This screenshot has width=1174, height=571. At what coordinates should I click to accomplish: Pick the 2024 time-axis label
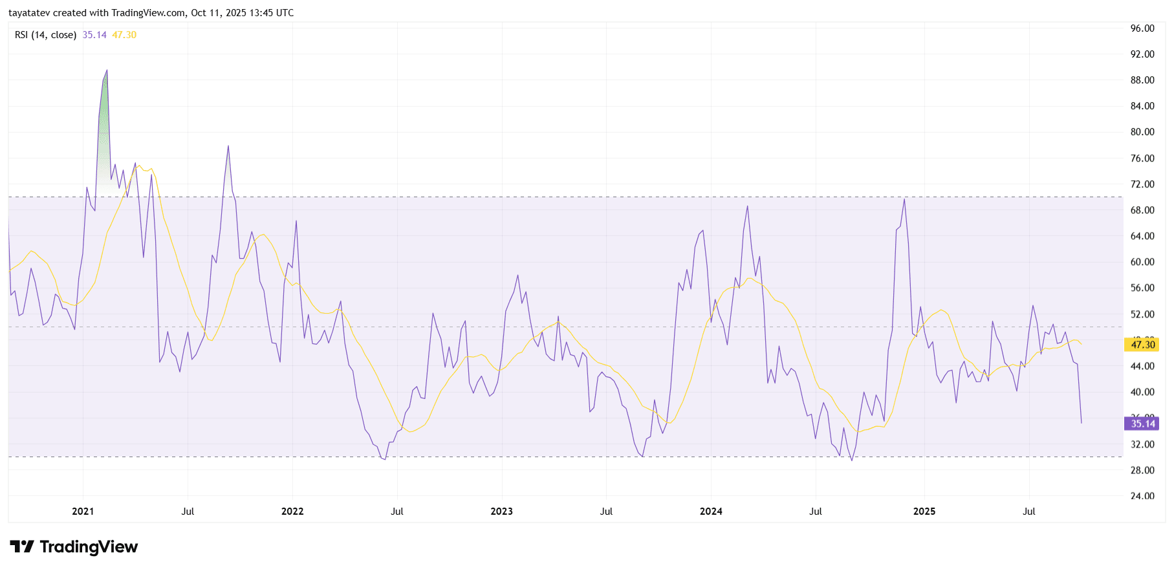711,512
